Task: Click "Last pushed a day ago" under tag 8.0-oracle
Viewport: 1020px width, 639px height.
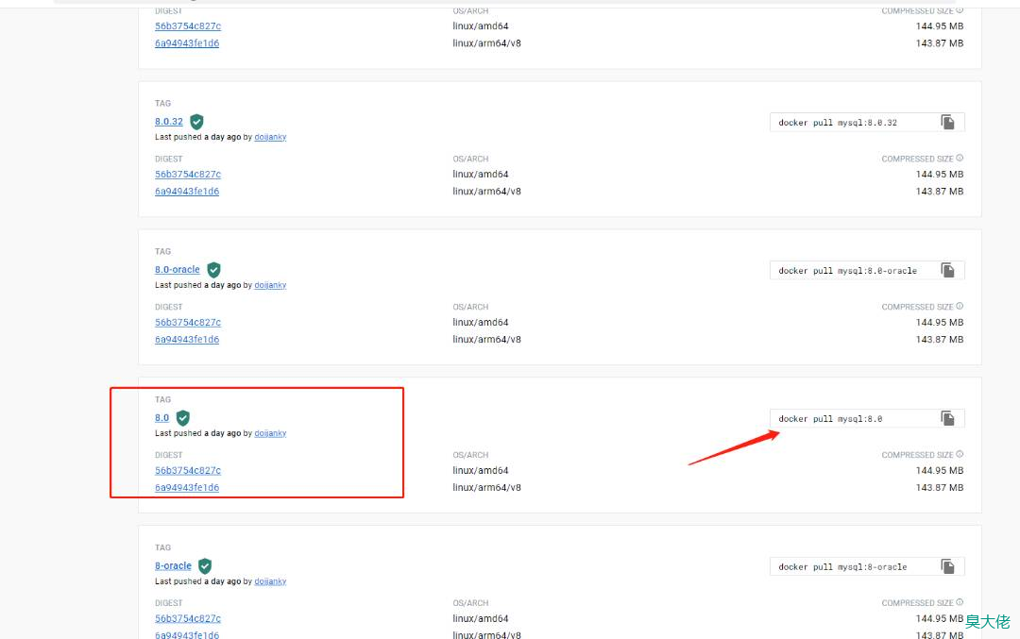Action: (197, 285)
